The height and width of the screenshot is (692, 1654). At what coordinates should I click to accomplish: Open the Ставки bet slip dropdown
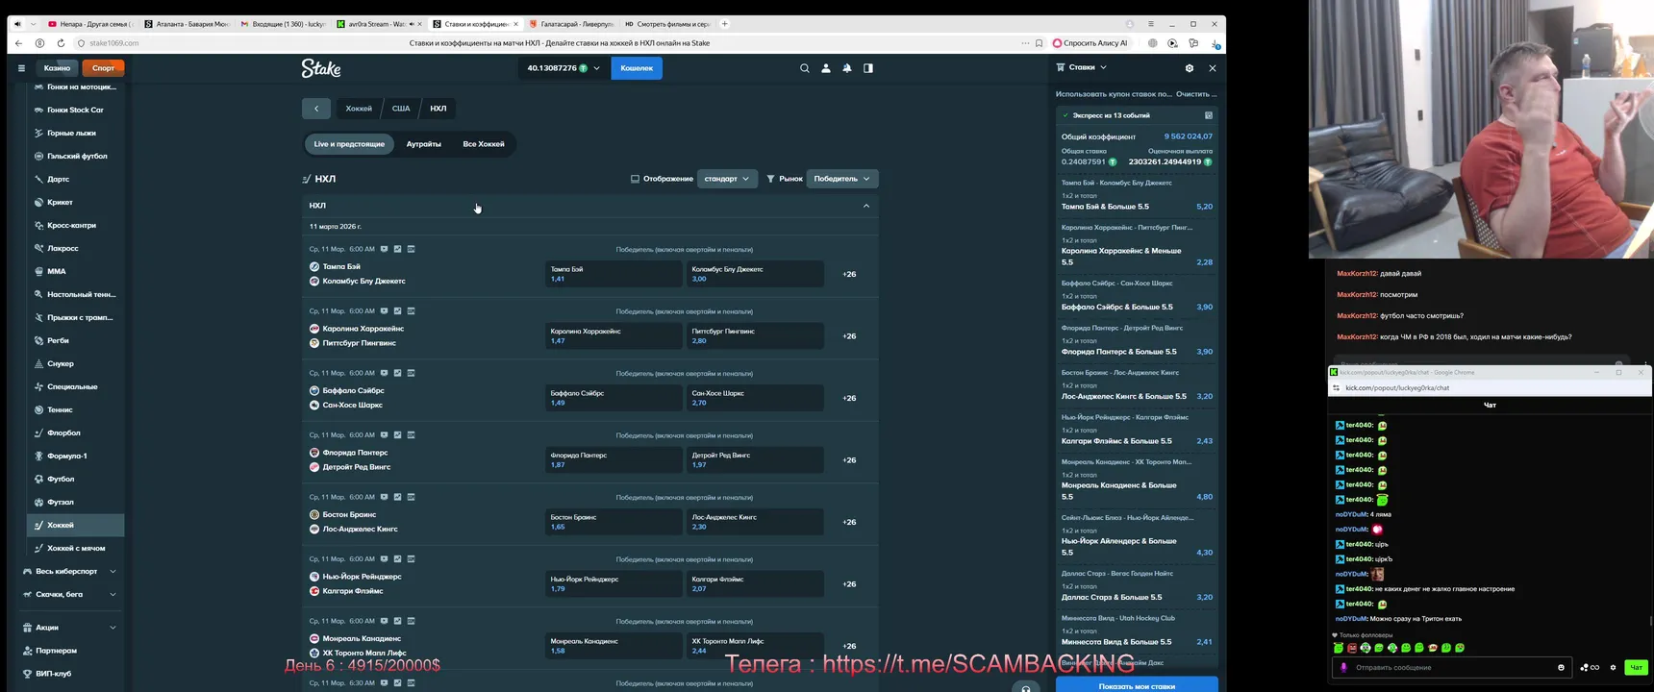1082,67
